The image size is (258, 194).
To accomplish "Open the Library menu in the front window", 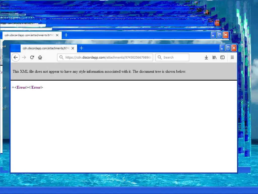I will (x=214, y=57).
